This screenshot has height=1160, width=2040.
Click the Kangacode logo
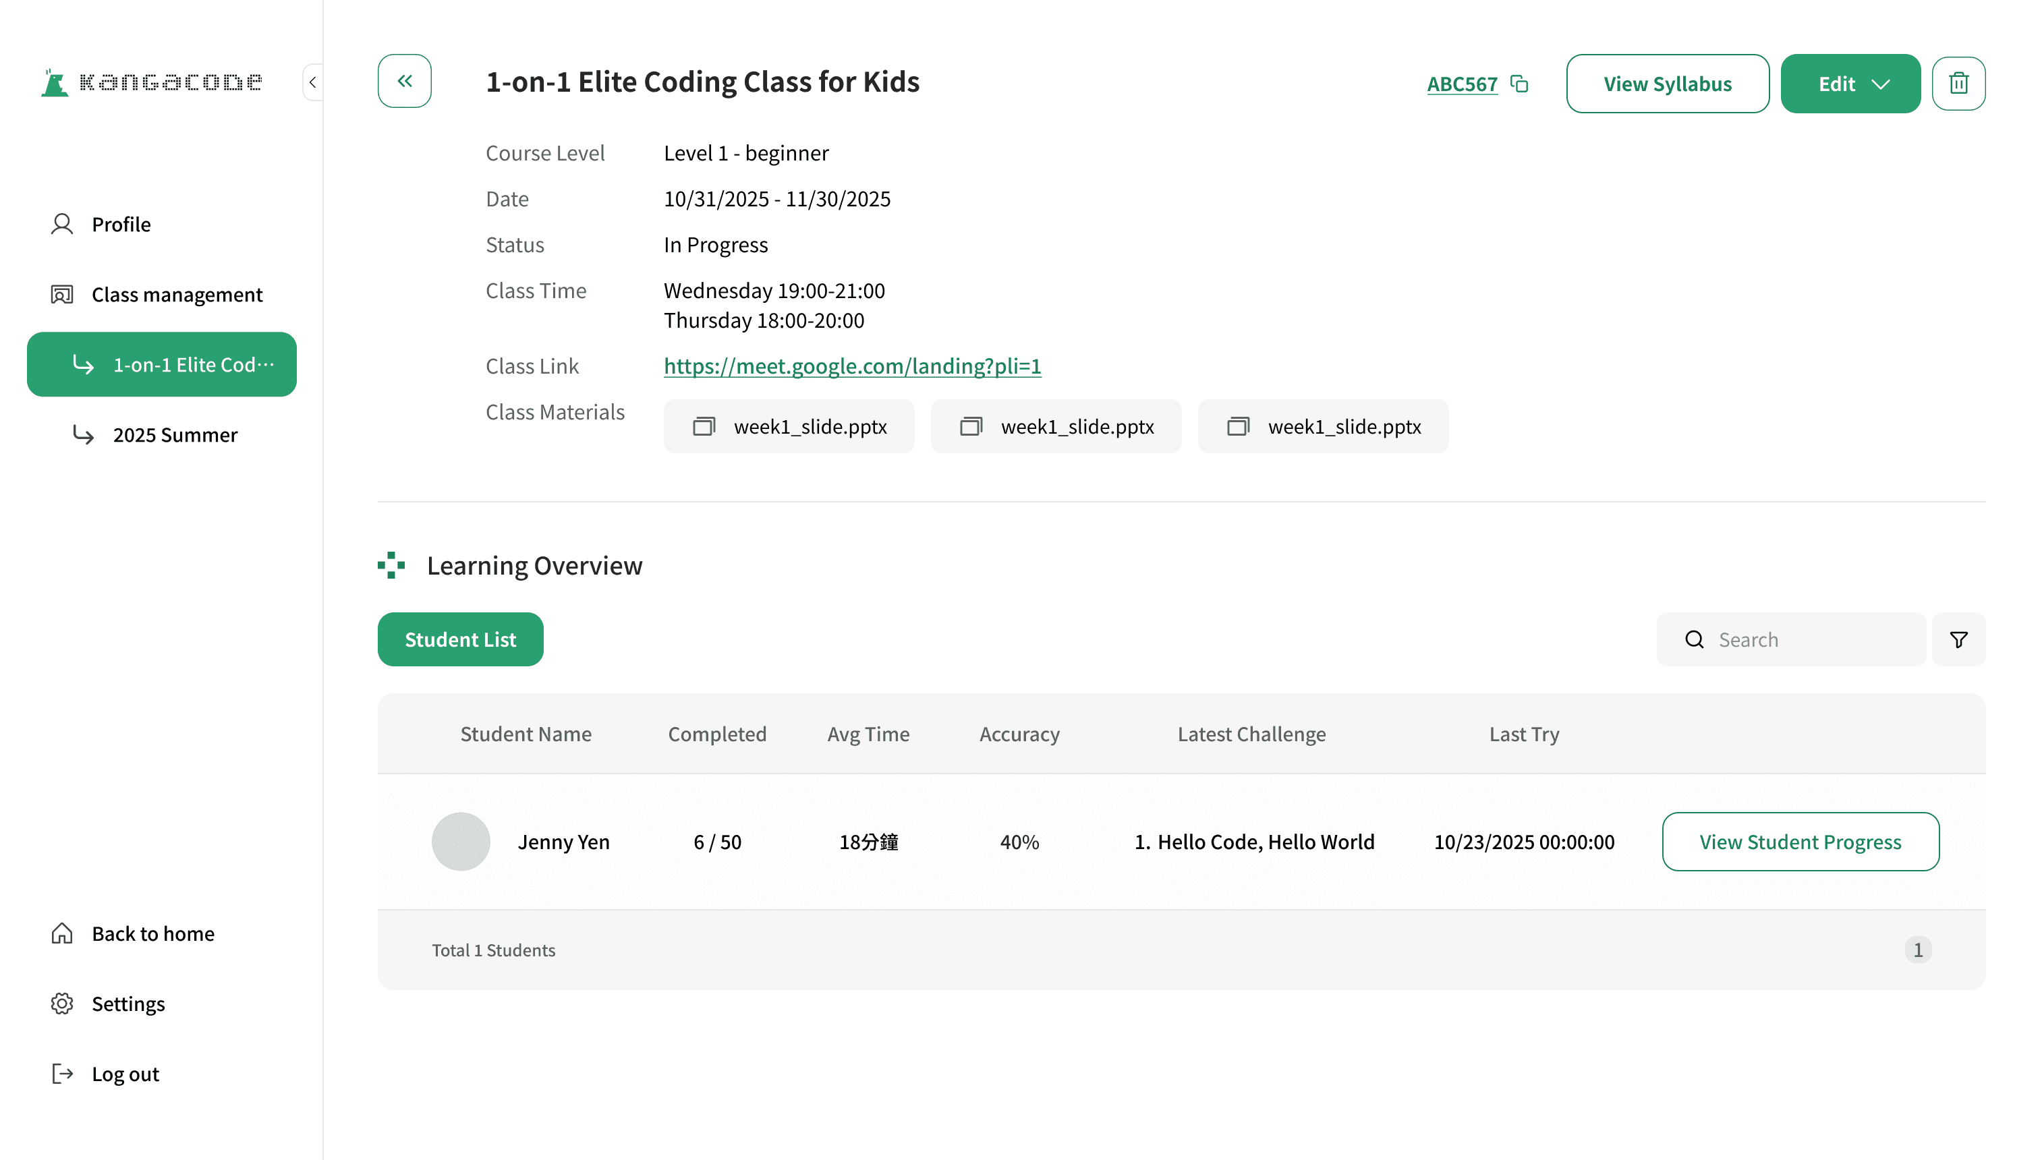click(151, 82)
